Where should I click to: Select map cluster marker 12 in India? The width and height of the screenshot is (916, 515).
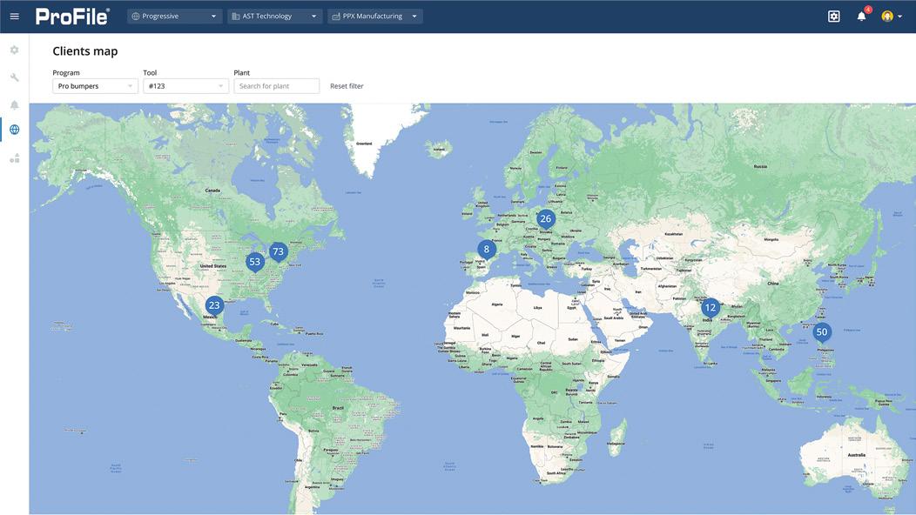[711, 308]
